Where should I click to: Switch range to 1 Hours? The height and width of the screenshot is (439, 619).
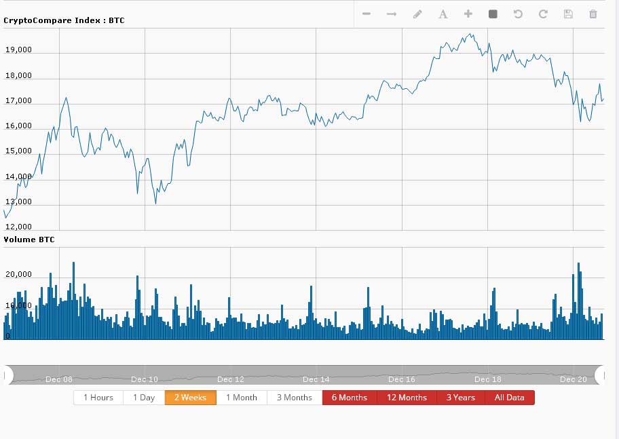98,398
